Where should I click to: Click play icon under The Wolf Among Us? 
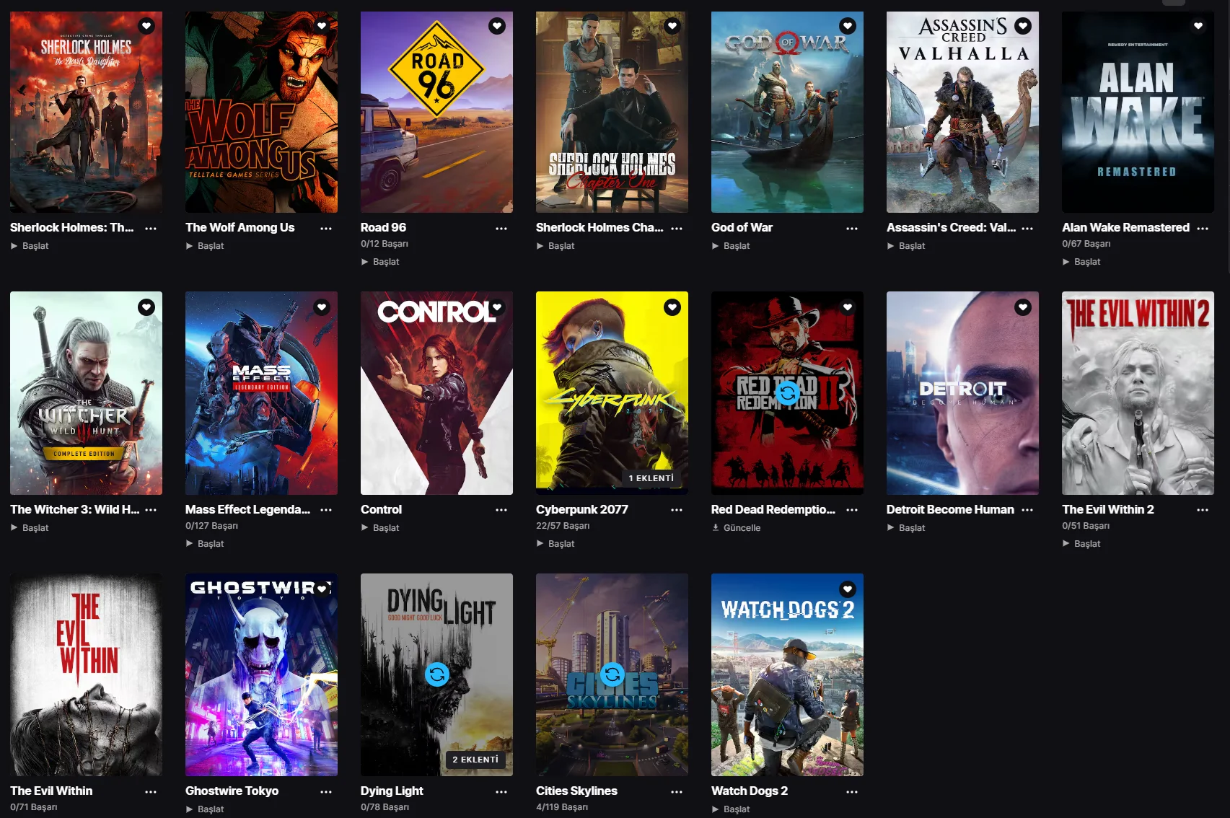(190, 246)
